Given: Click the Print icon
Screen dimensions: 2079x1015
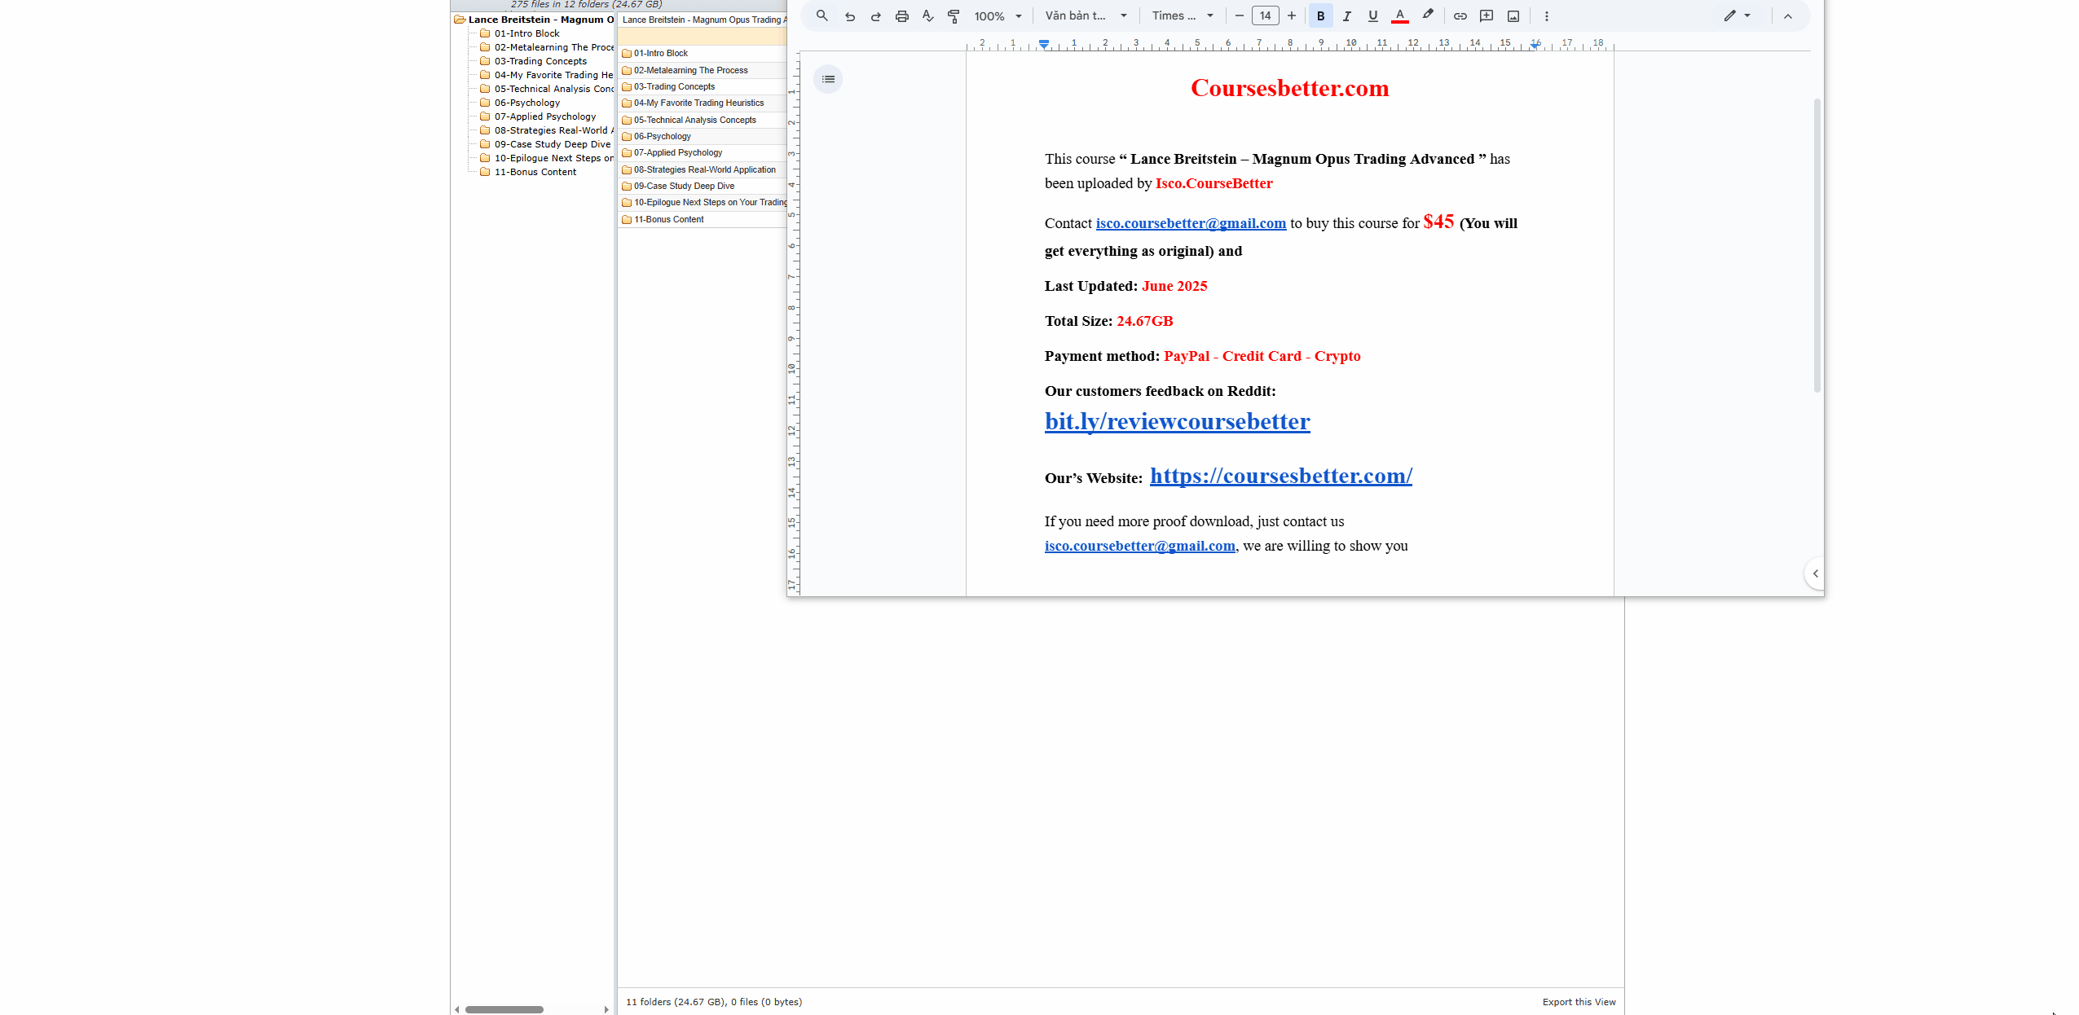Looking at the screenshot, I should point(901,16).
